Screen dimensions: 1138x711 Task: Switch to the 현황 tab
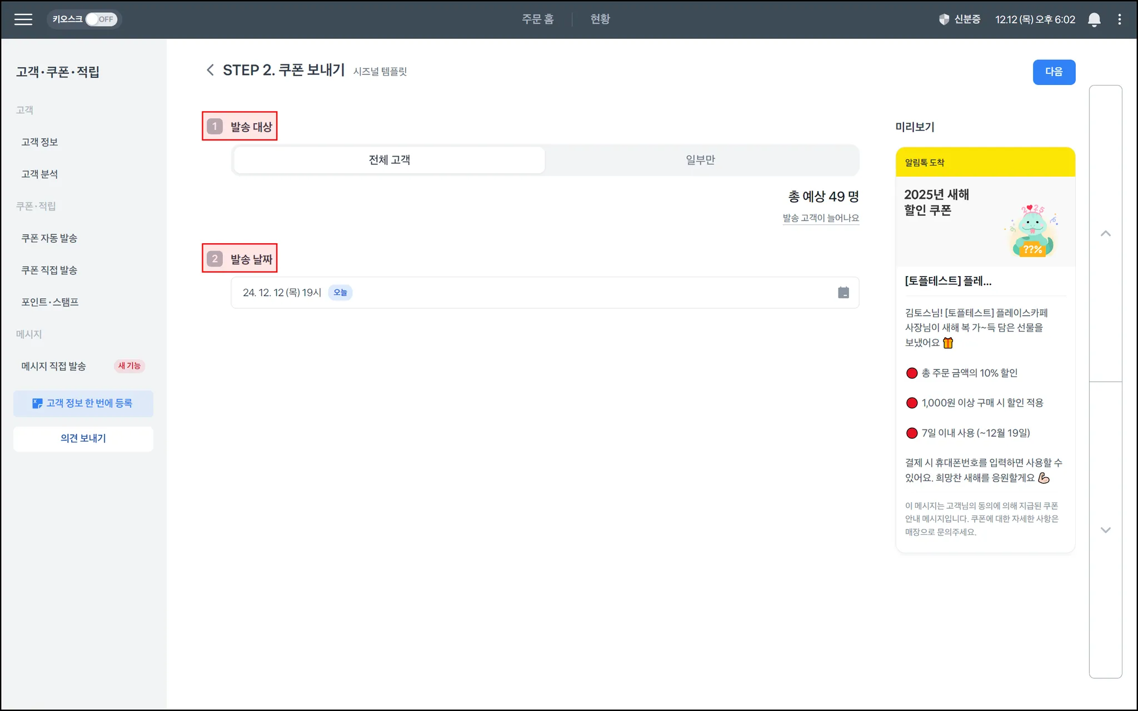600,19
